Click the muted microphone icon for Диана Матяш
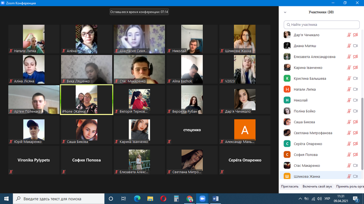This screenshot has height=204, width=364. coord(349,46)
